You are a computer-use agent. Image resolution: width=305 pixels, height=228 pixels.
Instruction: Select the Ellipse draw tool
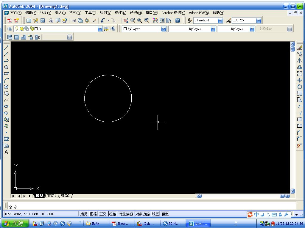[x=6, y=106]
